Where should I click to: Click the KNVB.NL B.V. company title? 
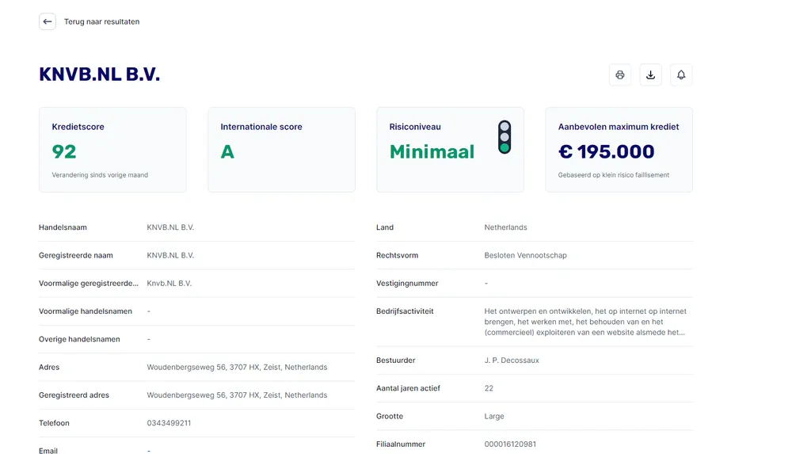(100, 74)
